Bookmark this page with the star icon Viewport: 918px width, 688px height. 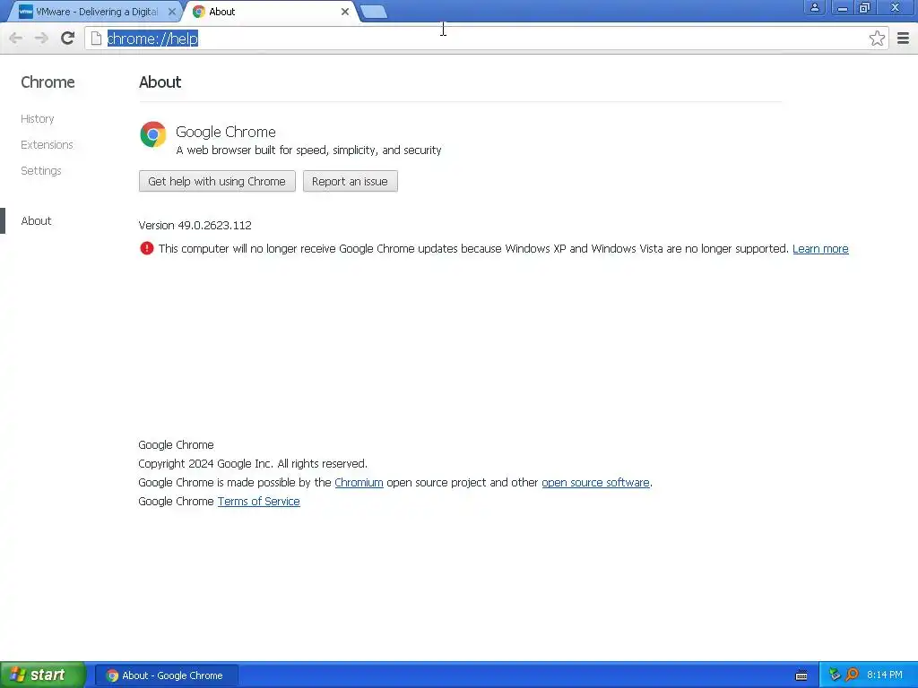pos(877,39)
